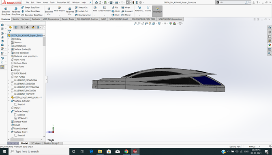Select the Mirror tool
272x155 pixels.
[126, 15]
